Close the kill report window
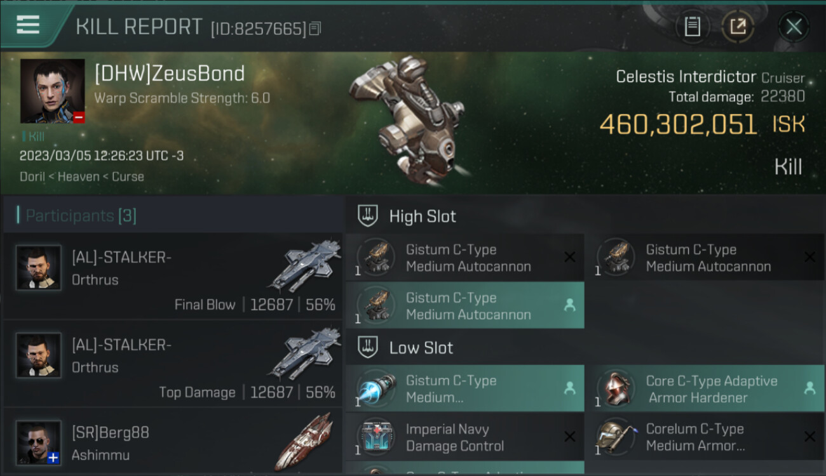This screenshot has height=476, width=826. coord(794,27)
